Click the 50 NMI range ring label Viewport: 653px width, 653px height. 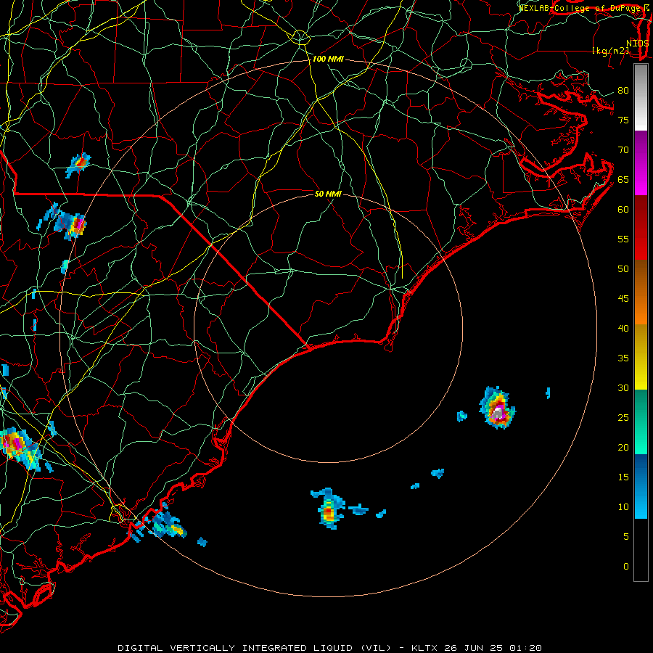(x=328, y=194)
